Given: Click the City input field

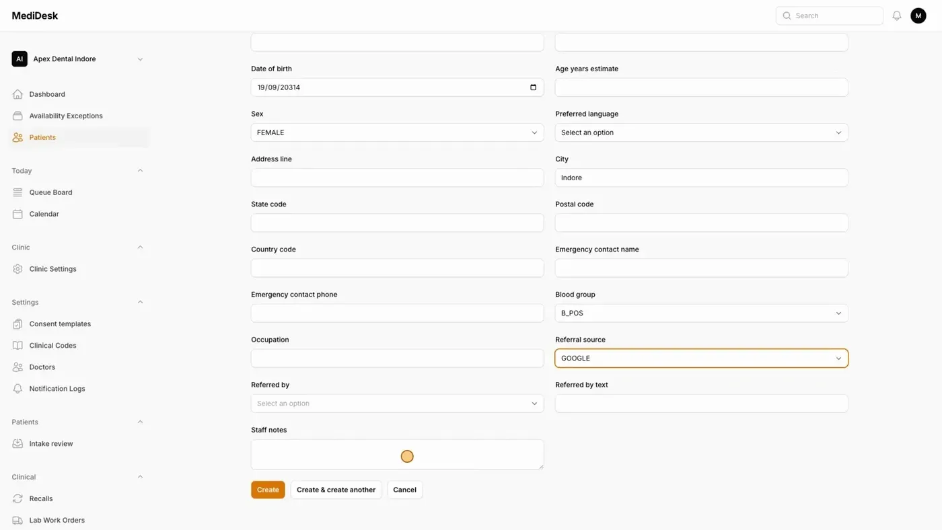Looking at the screenshot, I should (x=701, y=178).
